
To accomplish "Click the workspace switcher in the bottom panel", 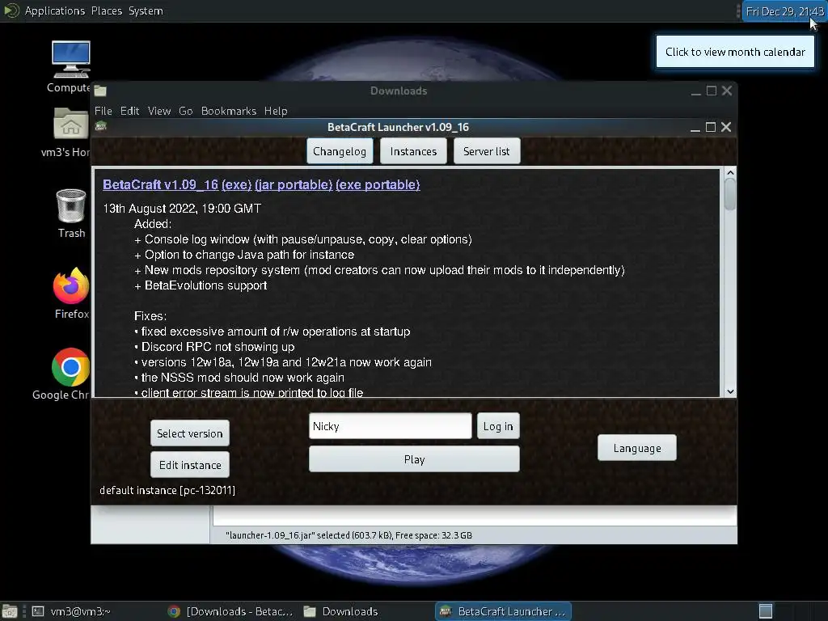I will pos(765,611).
